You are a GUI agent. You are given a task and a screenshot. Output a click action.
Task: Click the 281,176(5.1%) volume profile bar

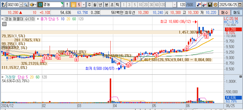point(21,40)
